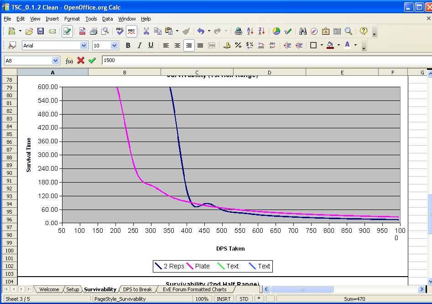Image resolution: width=432 pixels, height=304 pixels.
Task: Open the font name dropdown
Action: coord(83,46)
